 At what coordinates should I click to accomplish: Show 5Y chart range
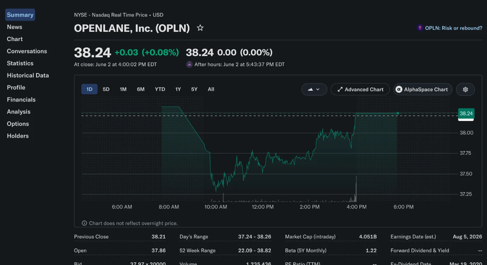coord(194,89)
